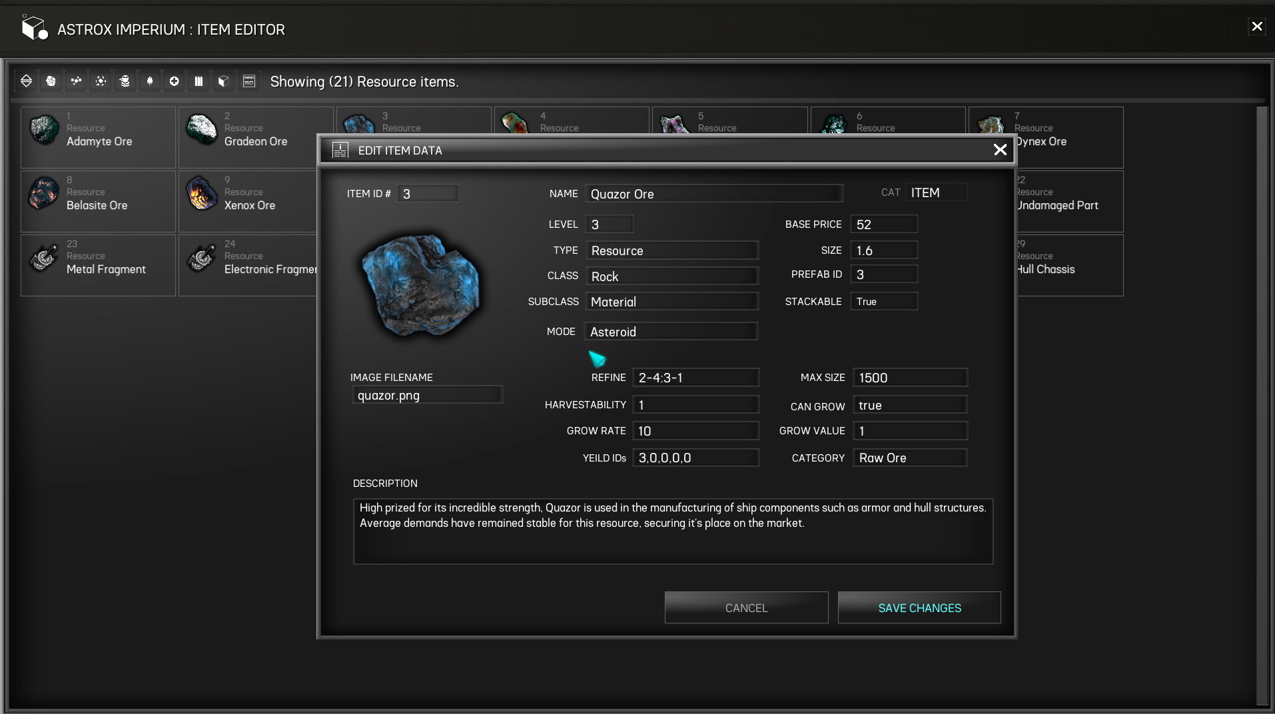This screenshot has width=1275, height=714.
Task: Toggle the CAN GROW setting to false
Action: pos(909,404)
